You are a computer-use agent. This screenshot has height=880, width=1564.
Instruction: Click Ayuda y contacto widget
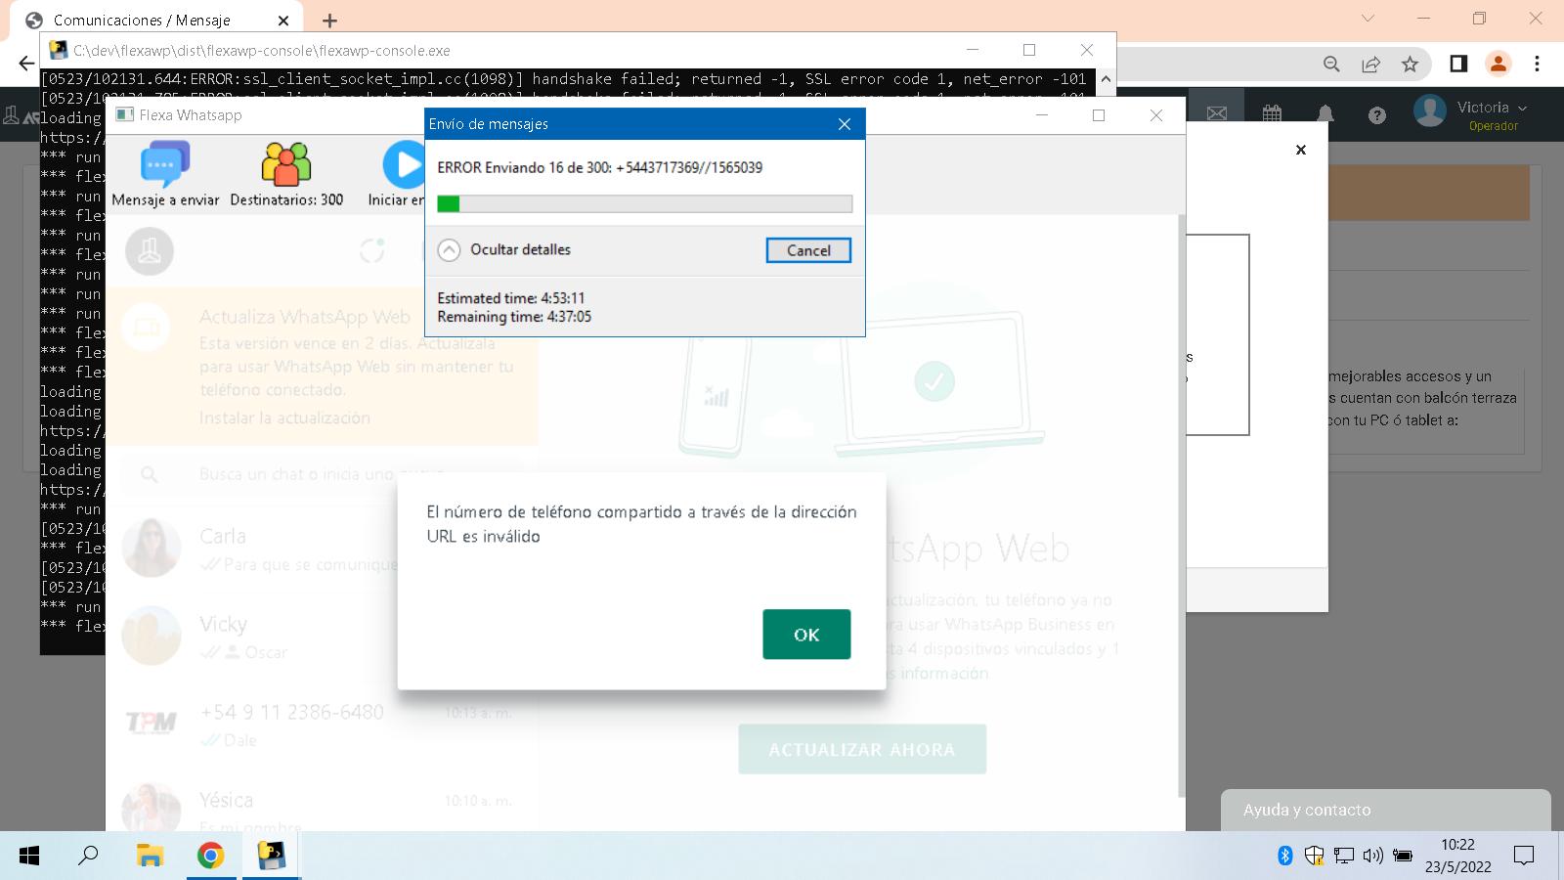pos(1385,811)
